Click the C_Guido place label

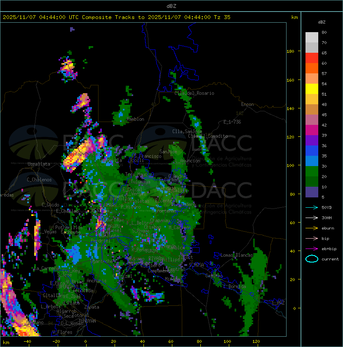coord(50,205)
